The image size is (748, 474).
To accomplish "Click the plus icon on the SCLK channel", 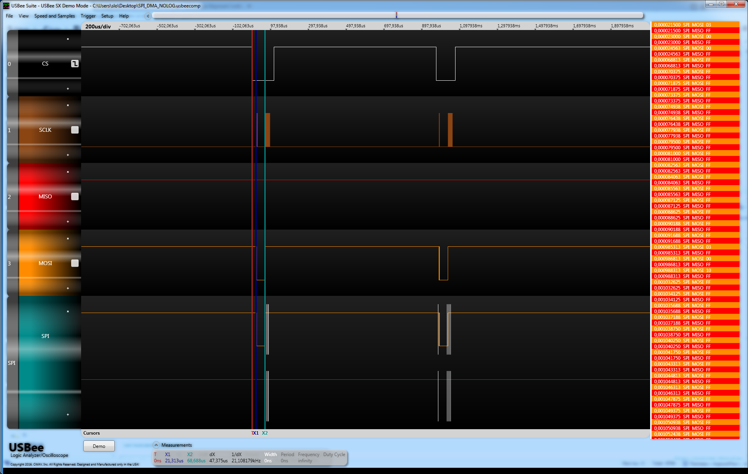I will tap(68, 155).
